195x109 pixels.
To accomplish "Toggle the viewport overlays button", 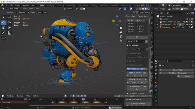I will click(131, 9).
